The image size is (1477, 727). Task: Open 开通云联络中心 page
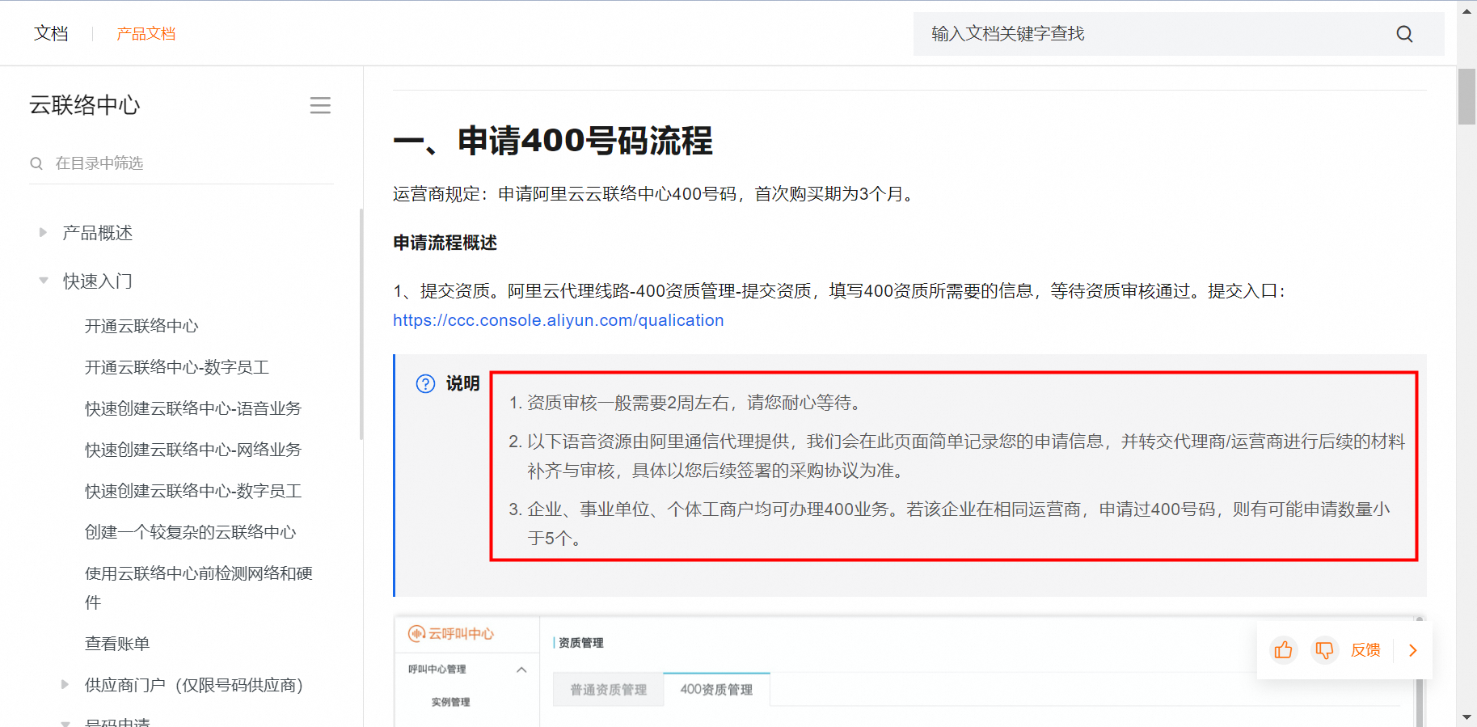(141, 326)
